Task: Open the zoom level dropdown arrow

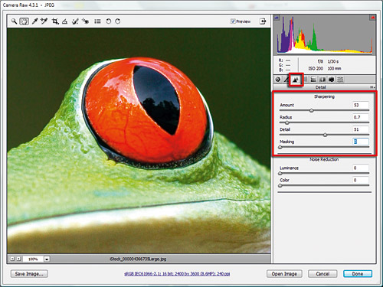Action: (47, 259)
